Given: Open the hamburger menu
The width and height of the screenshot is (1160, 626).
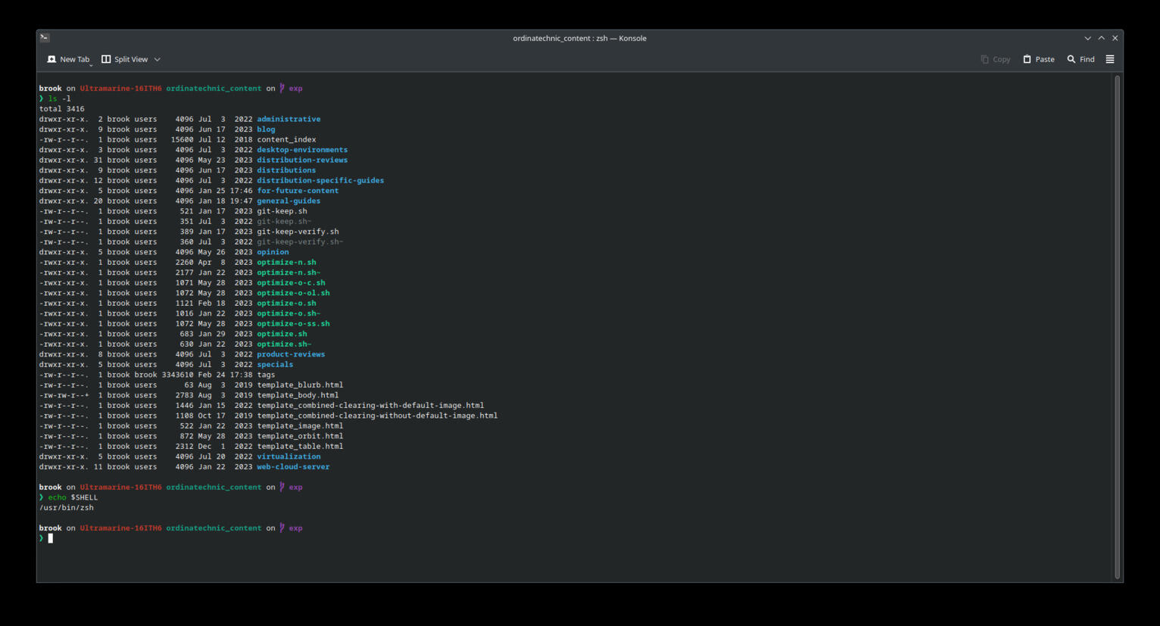Looking at the screenshot, I should 1110,59.
